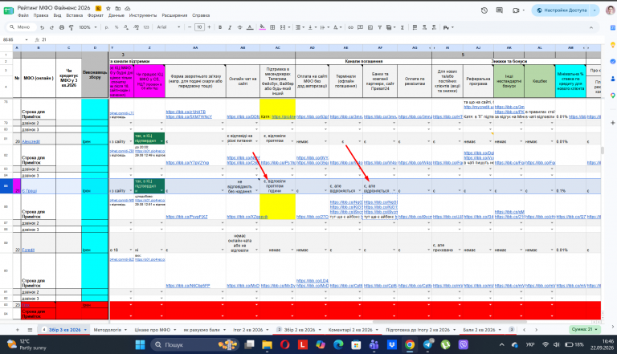Viewport: 617px width, 354px height.
Task: Open the fill color picker
Action: tap(262, 27)
